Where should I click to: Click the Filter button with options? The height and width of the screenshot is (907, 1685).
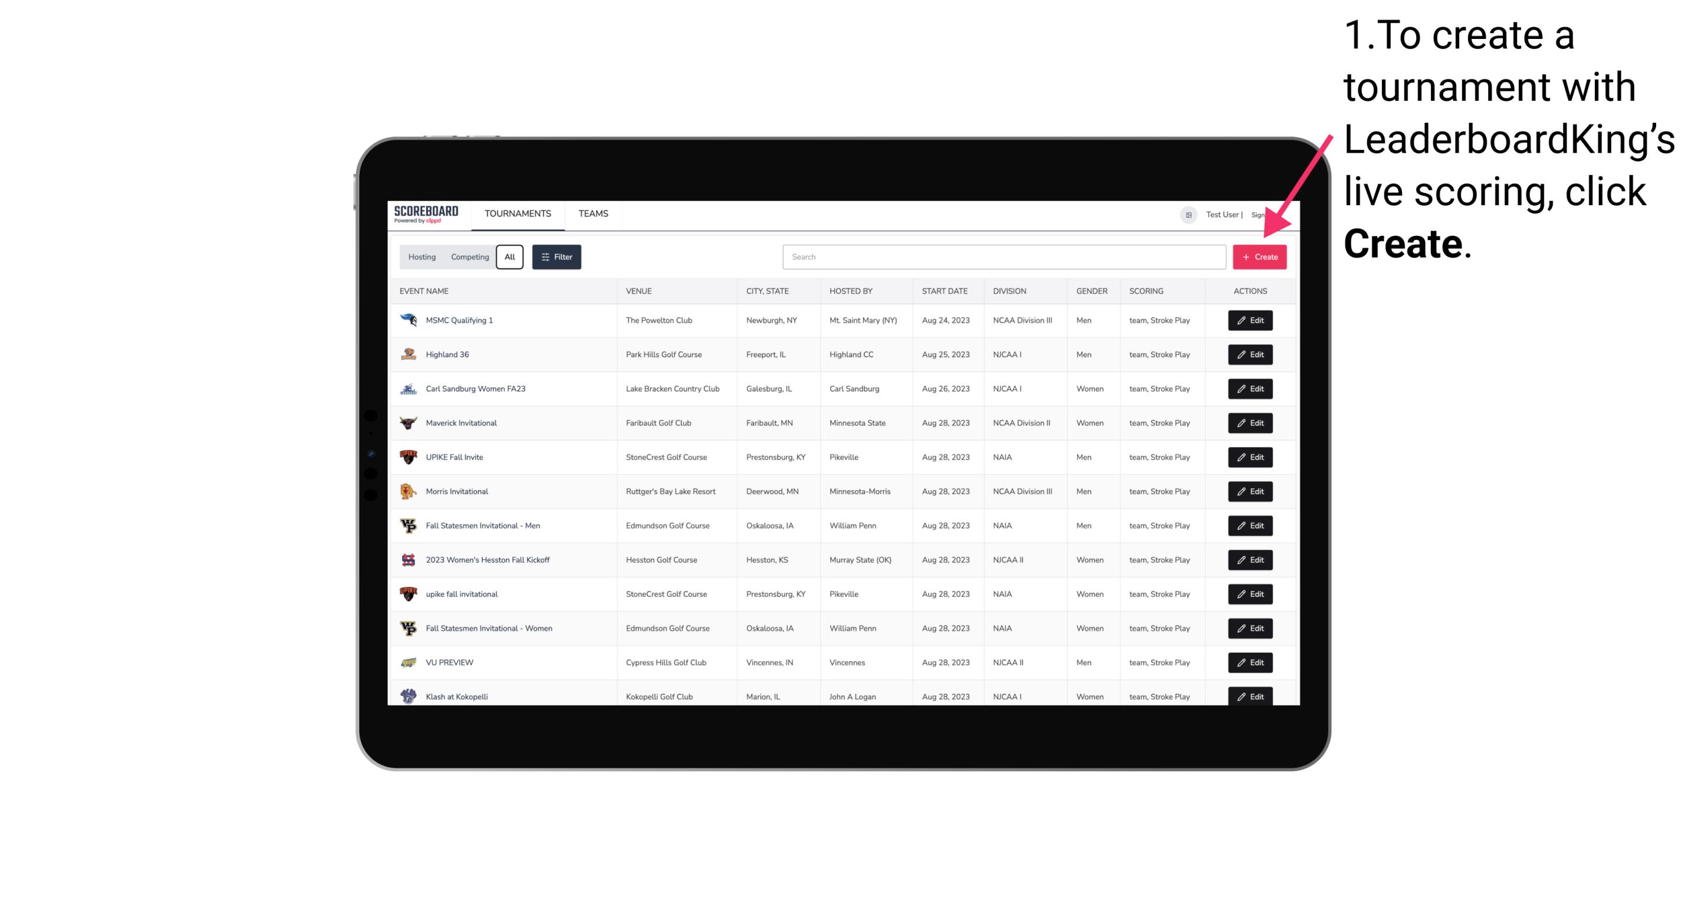558,257
